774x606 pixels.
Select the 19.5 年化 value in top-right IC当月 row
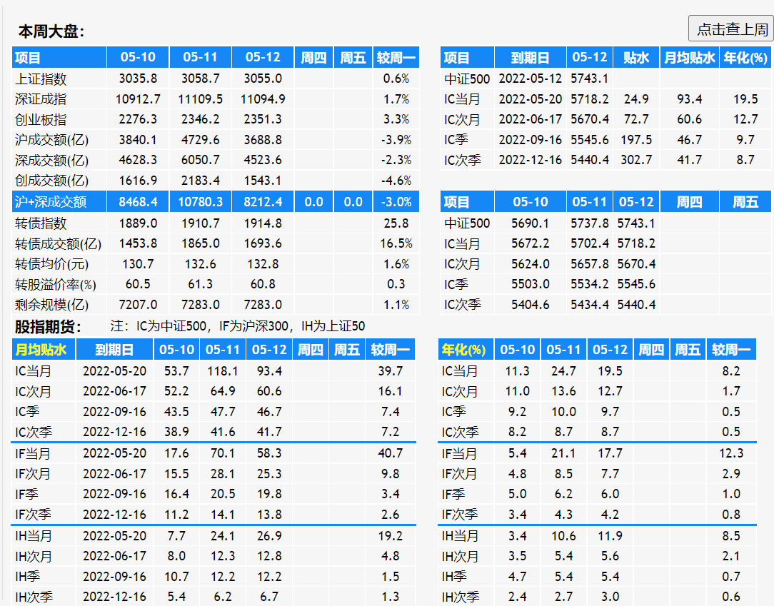(x=745, y=99)
